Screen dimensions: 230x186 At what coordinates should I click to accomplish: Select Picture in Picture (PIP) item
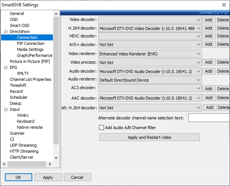tap(30, 61)
